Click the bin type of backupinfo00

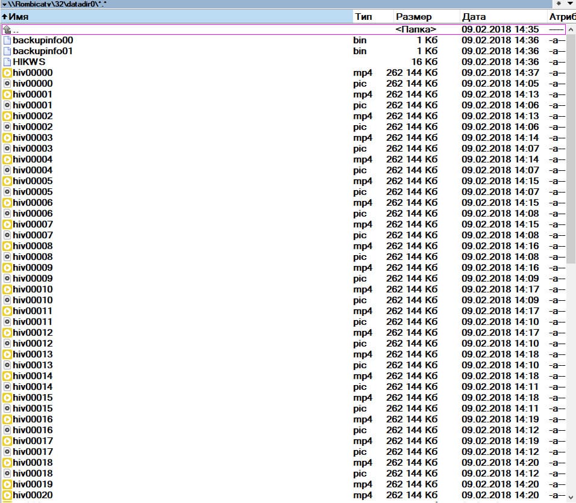[x=360, y=40]
